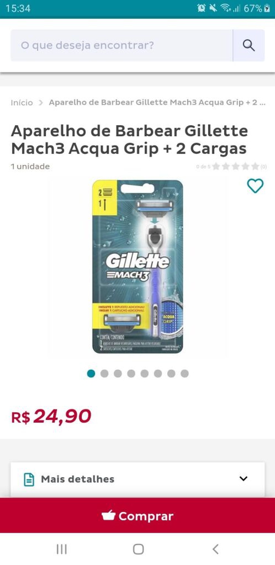Select the second image carousel dot
Screen dimensions: 275x565
pos(105,374)
